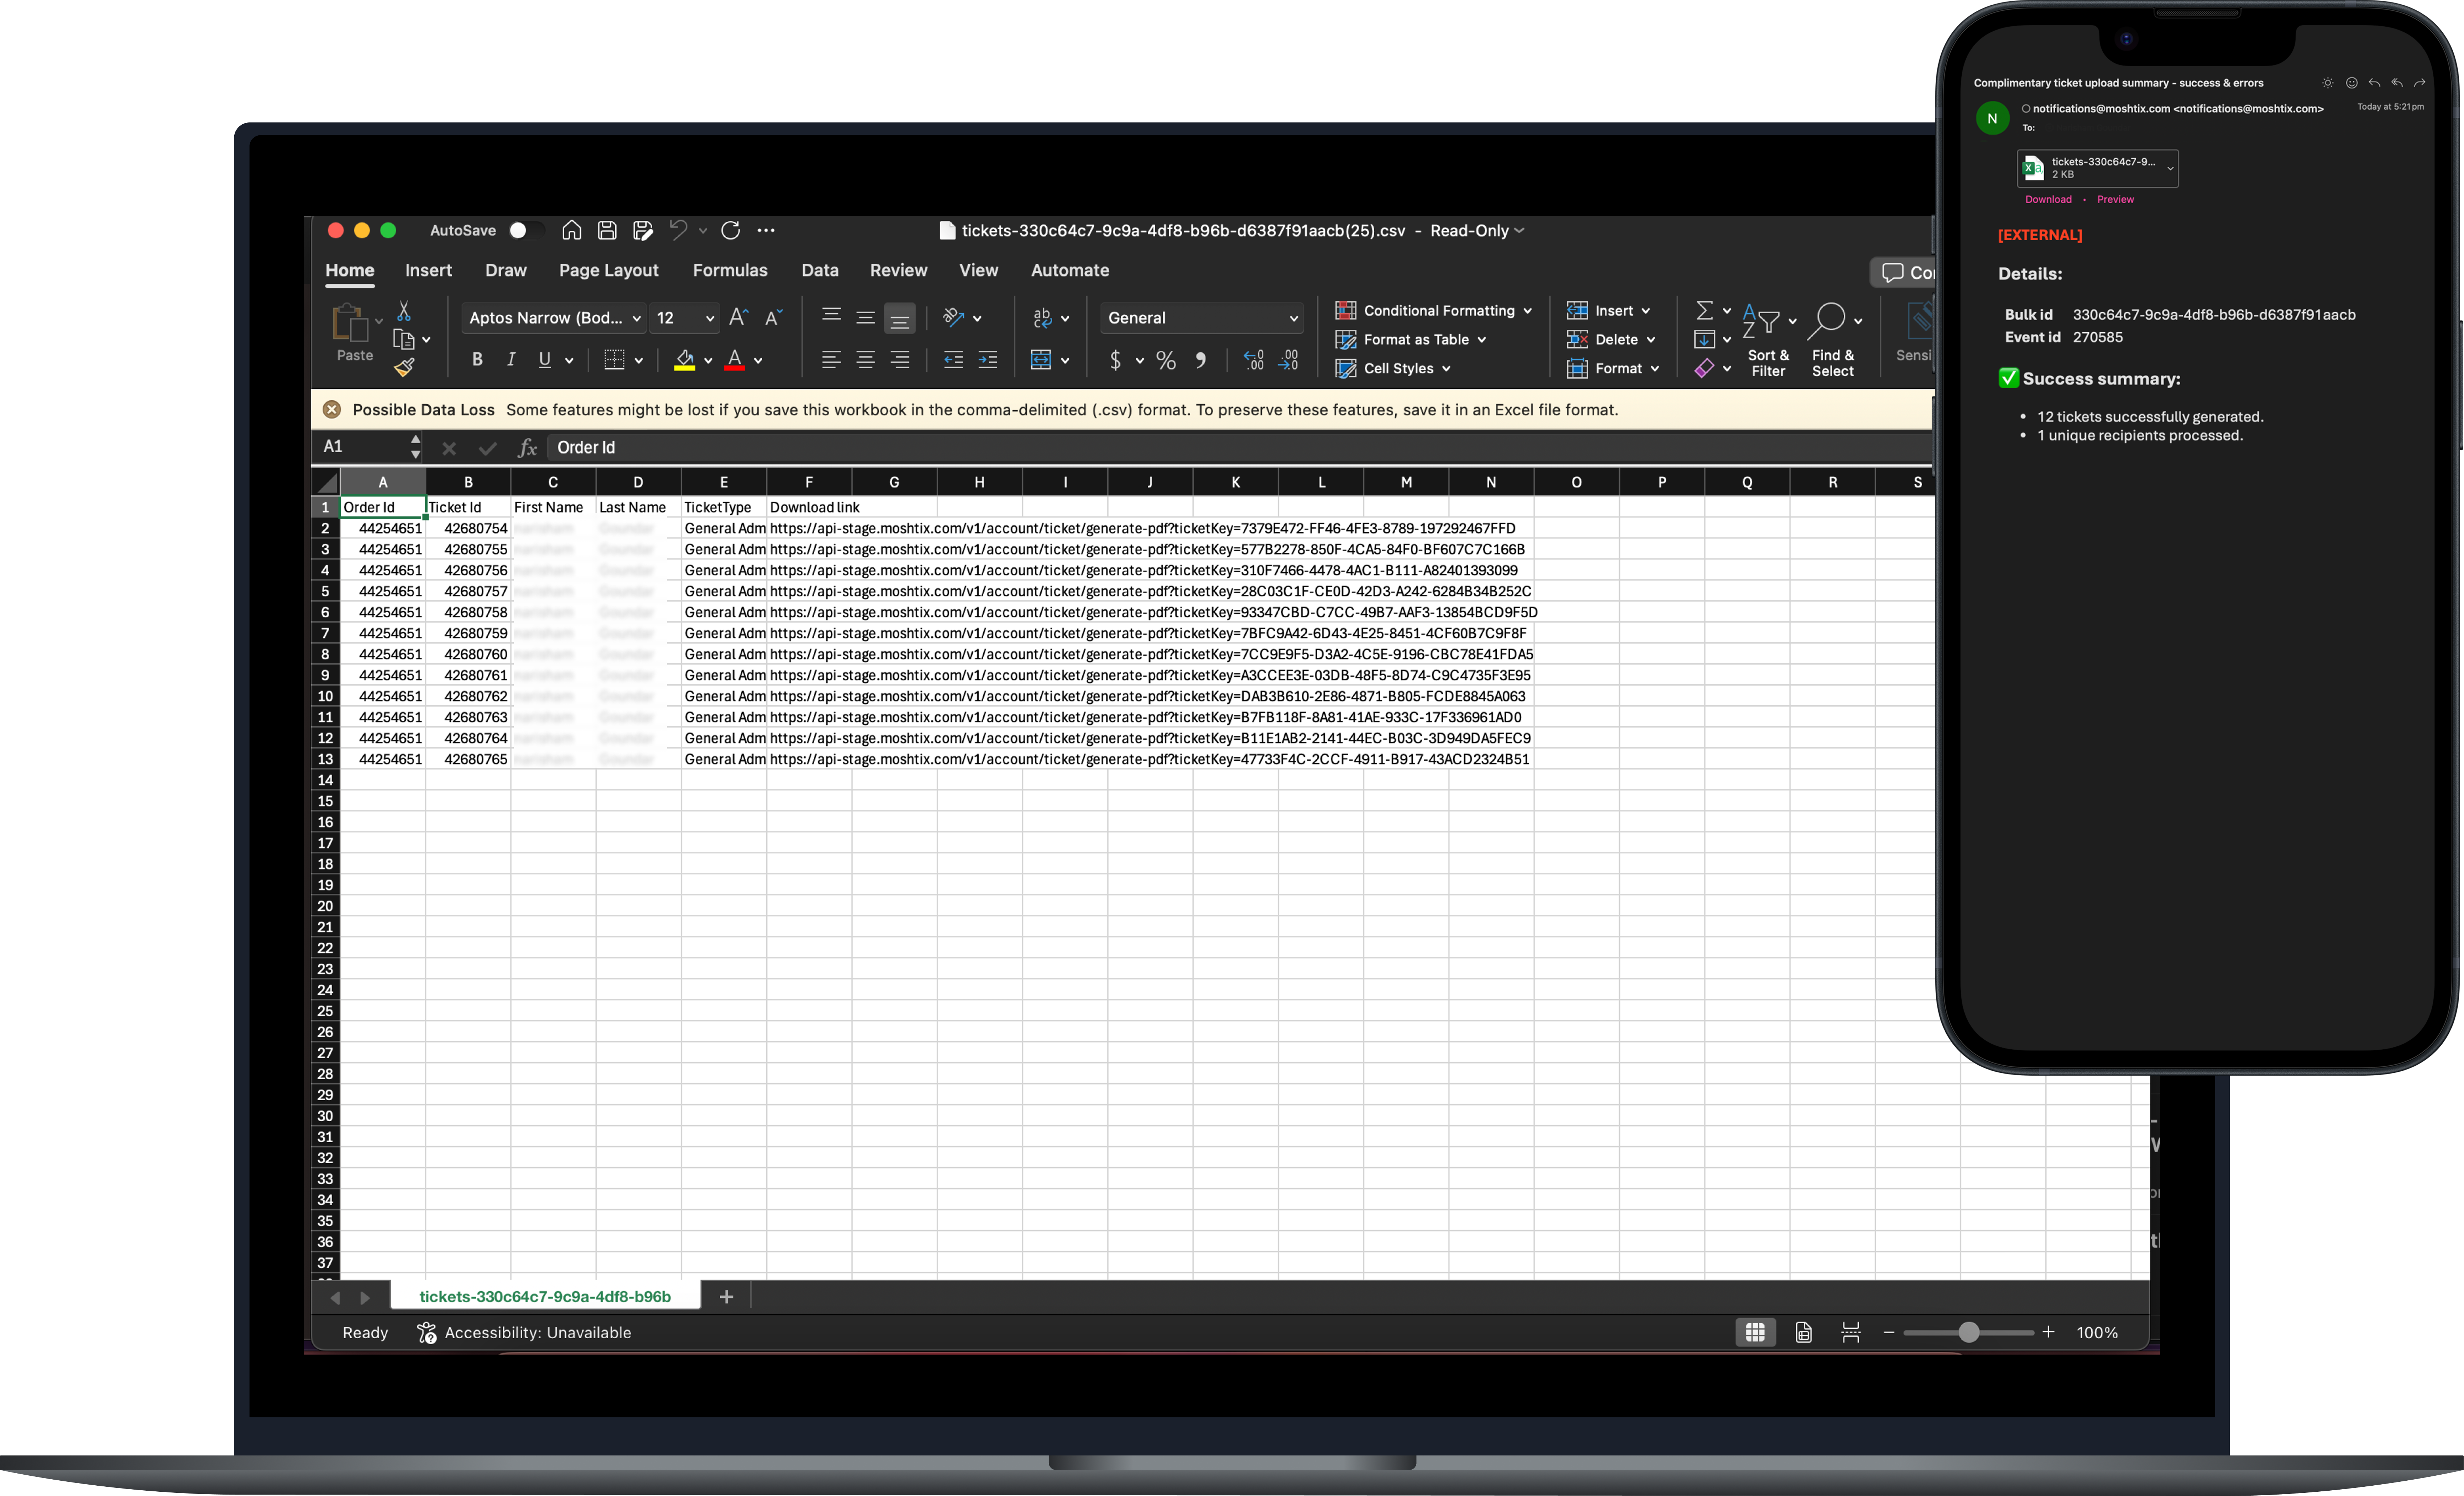Click the Wrap Text icon

click(x=1042, y=318)
